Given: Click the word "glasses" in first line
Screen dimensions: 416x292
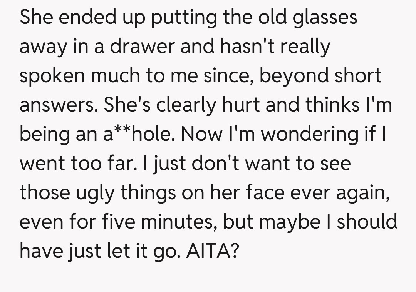Looking at the screenshot, I should (x=324, y=18).
